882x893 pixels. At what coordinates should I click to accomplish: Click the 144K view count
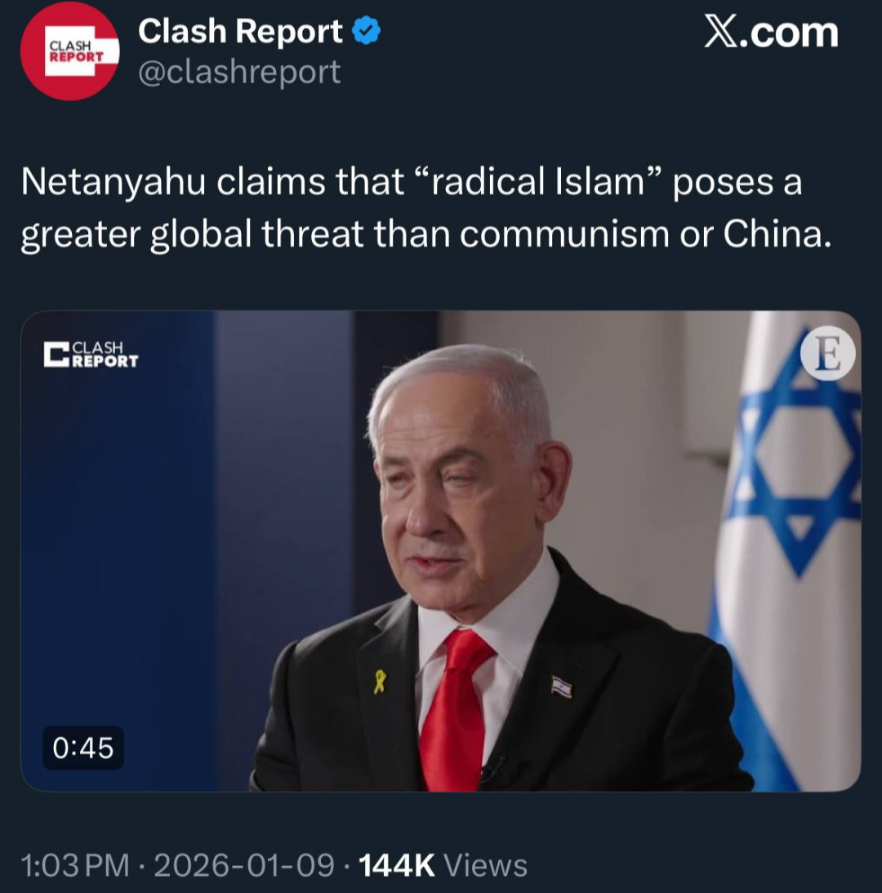(397, 865)
